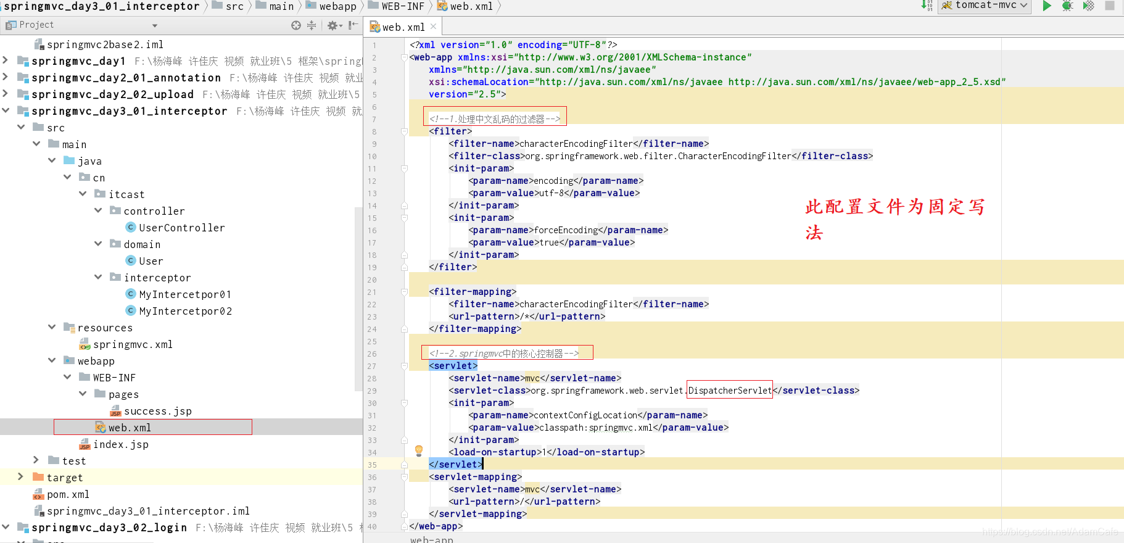The height and width of the screenshot is (543, 1124).
Task: Click the src breadcrumb
Action: 228,6
